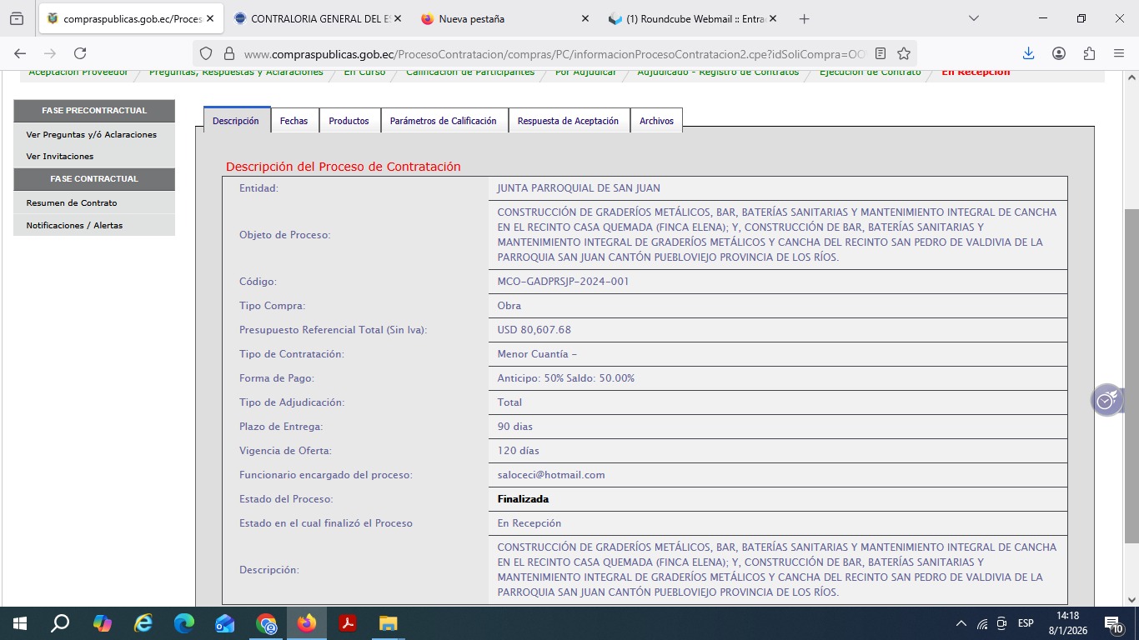
Task: Open the Parámetros de Calificación tab
Action: (x=444, y=121)
